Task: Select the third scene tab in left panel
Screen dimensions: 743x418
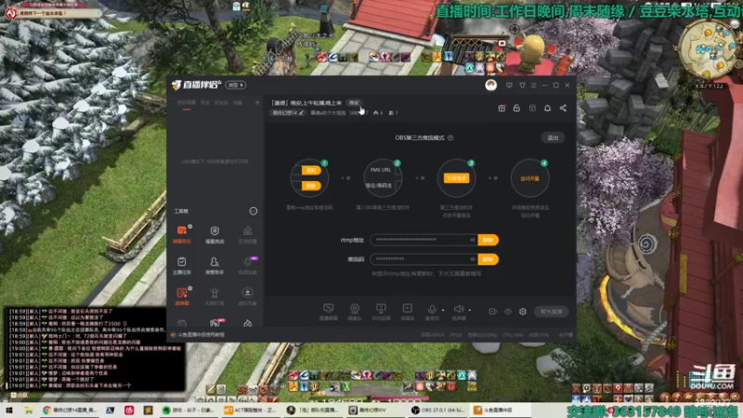Action: click(x=221, y=103)
